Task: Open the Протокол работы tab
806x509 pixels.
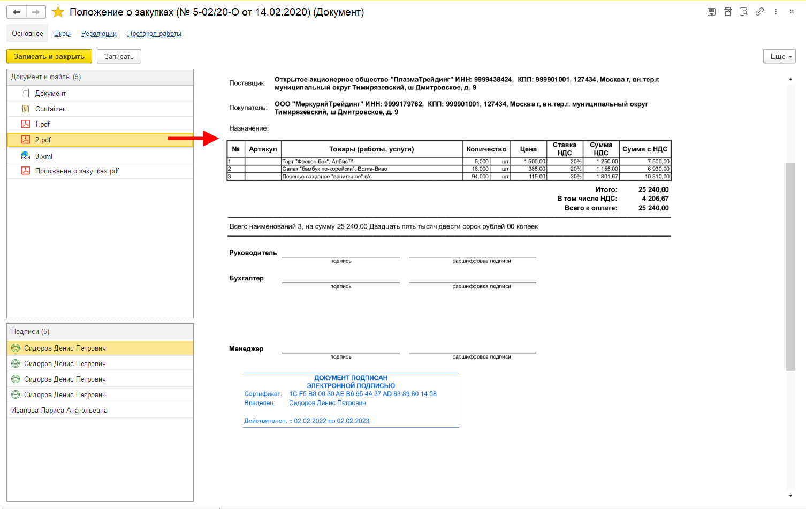Action: tap(154, 33)
